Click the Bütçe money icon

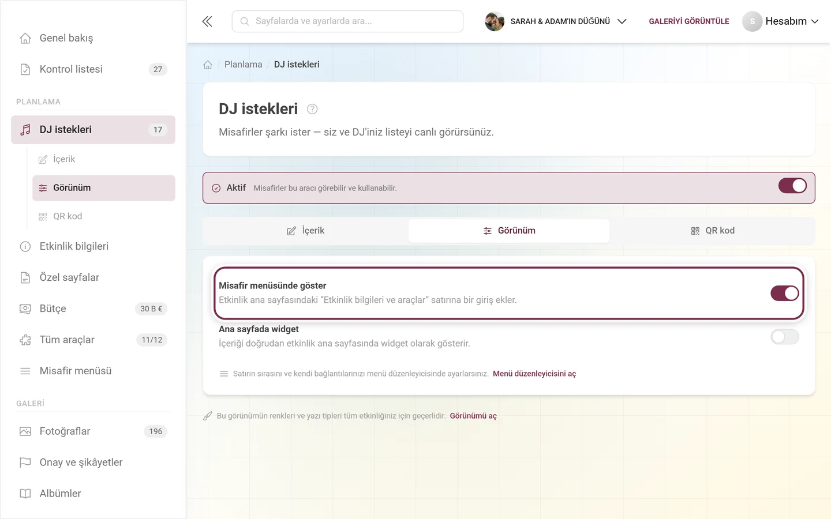click(x=25, y=309)
